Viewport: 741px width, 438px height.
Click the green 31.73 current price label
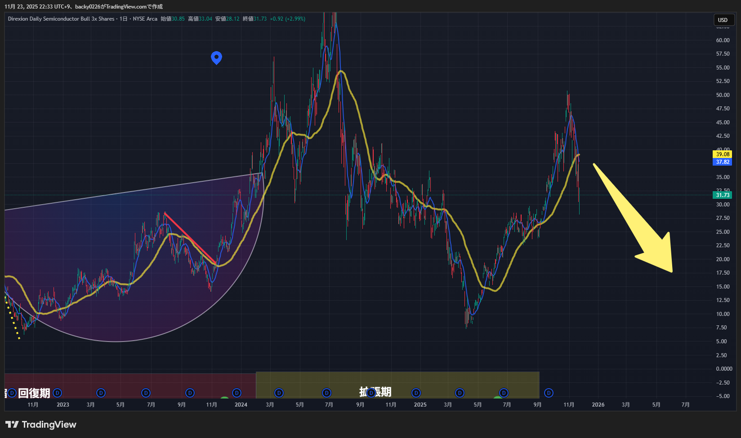click(723, 195)
